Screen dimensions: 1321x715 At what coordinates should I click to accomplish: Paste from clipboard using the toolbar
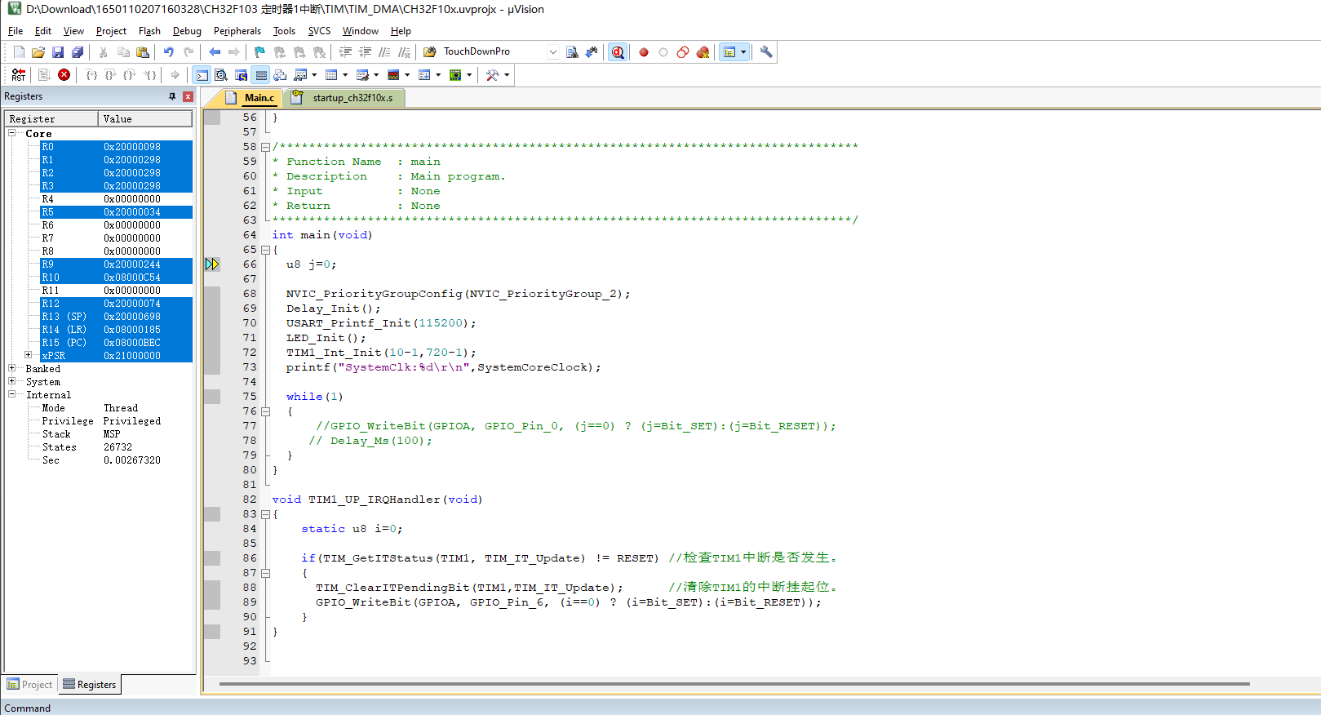click(143, 52)
